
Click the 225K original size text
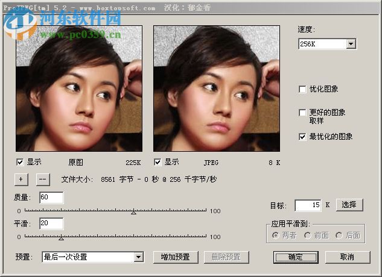133,163
